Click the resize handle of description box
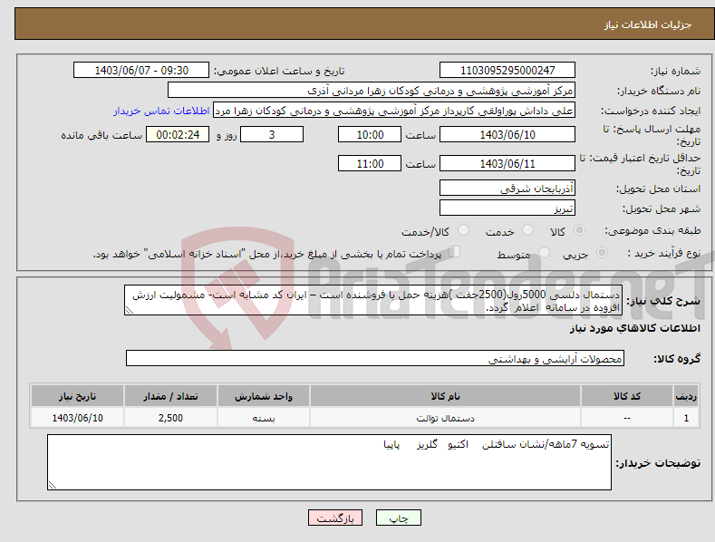This screenshot has width=715, height=542. point(130,310)
